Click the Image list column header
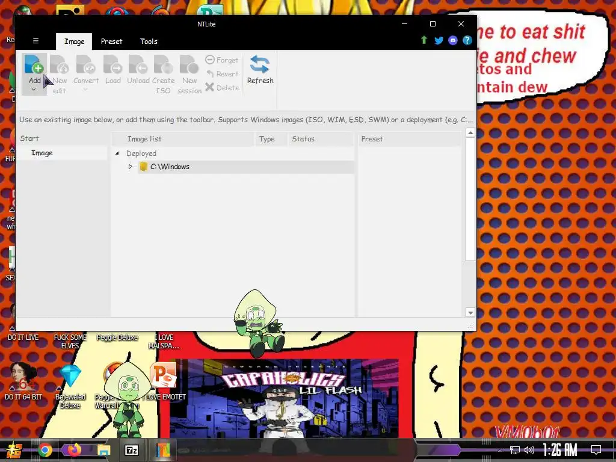The width and height of the screenshot is (616, 462). point(183,139)
